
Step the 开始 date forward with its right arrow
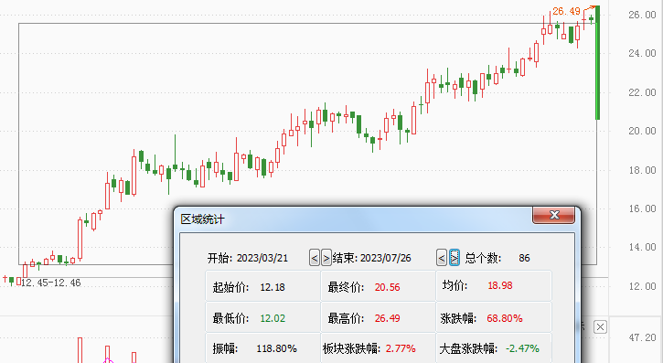point(326,258)
